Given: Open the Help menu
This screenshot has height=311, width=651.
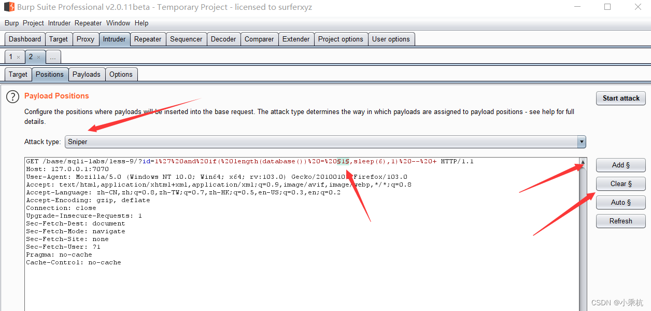Looking at the screenshot, I should tap(141, 23).
